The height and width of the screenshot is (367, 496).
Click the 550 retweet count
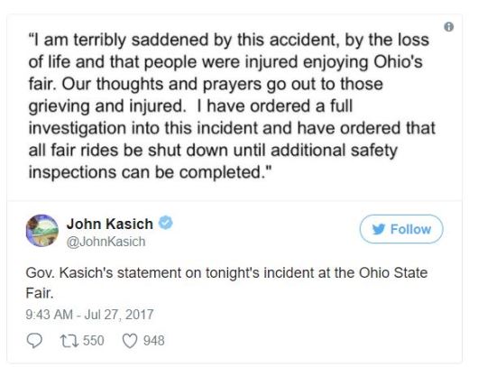tap(93, 341)
